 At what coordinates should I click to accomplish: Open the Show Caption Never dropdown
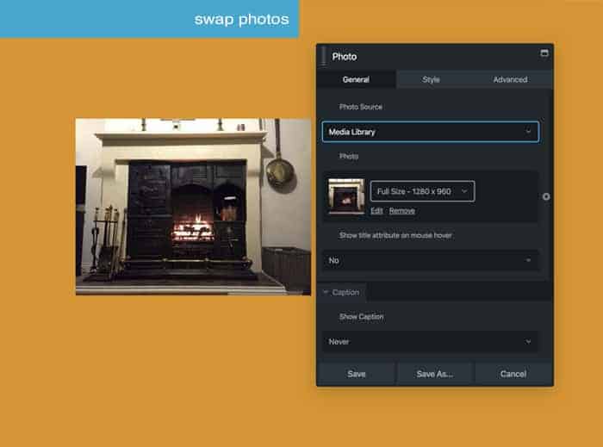tap(431, 341)
